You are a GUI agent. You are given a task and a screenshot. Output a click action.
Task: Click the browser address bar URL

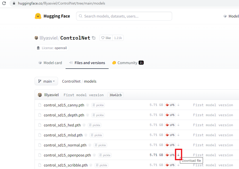coord(61,3)
